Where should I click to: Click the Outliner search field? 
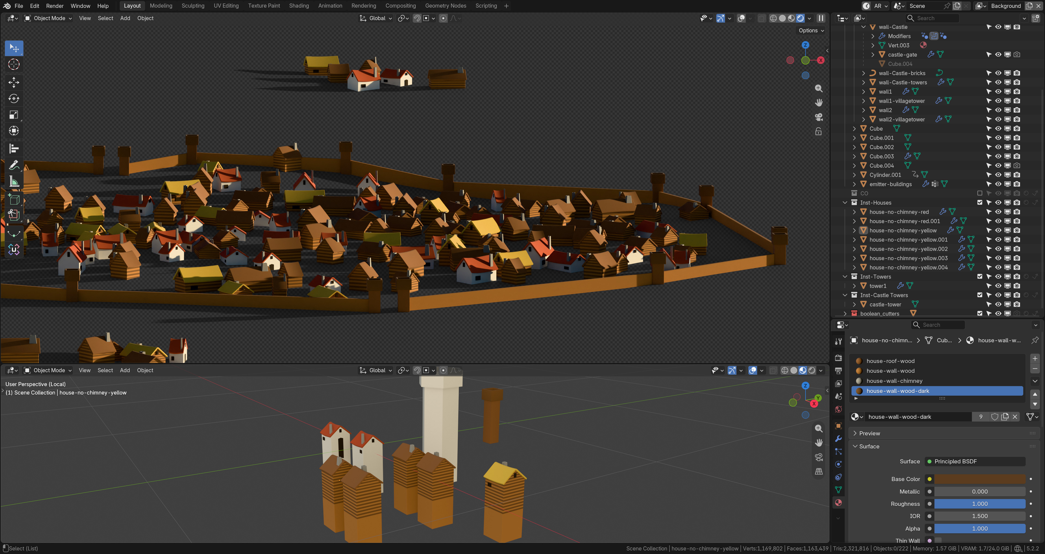click(932, 18)
